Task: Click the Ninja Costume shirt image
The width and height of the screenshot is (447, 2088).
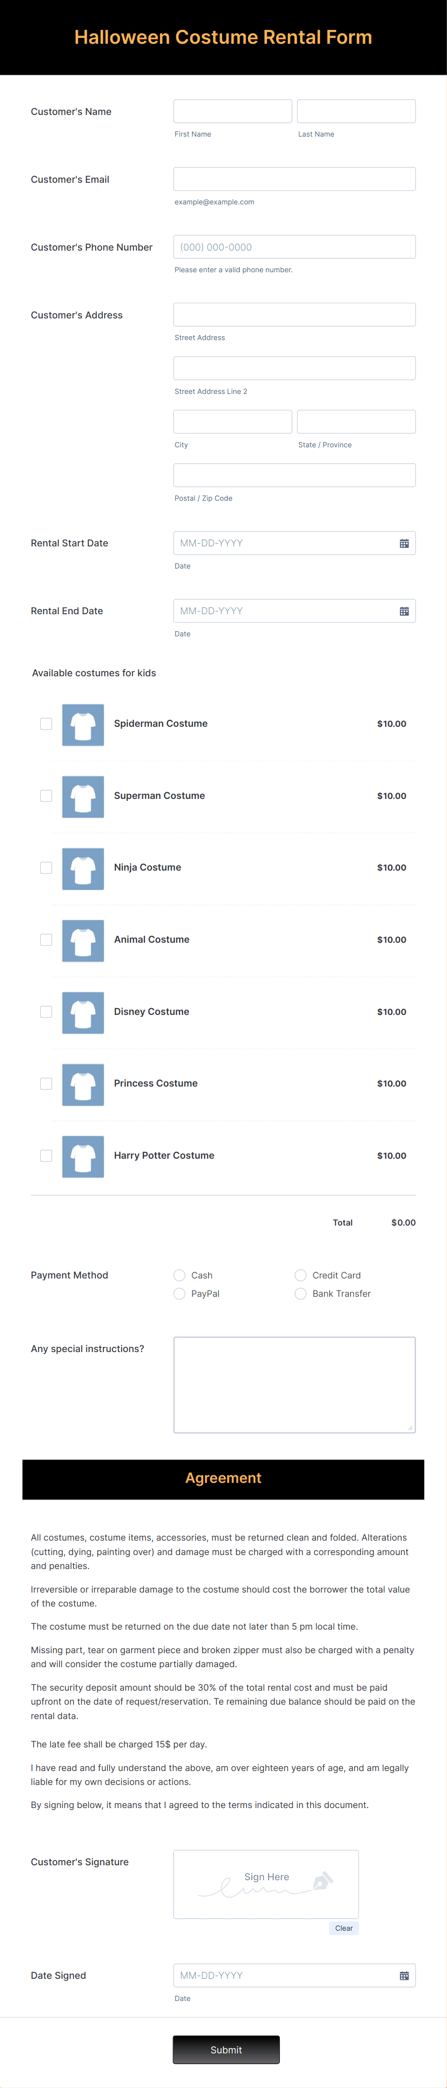Action: pyautogui.click(x=83, y=868)
